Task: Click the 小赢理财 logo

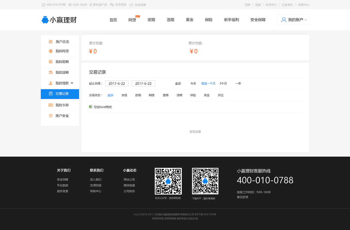Action: tap(59, 20)
